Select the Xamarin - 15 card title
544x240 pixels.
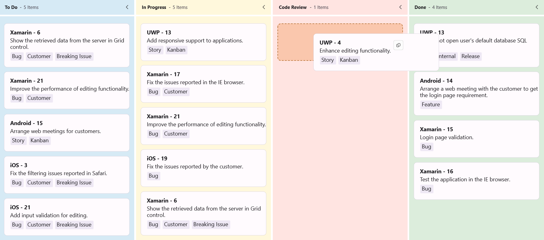point(437,129)
